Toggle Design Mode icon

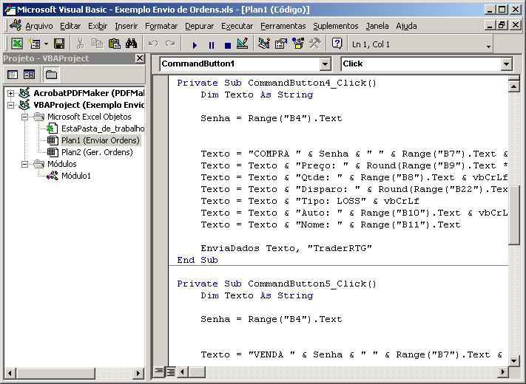click(x=242, y=44)
